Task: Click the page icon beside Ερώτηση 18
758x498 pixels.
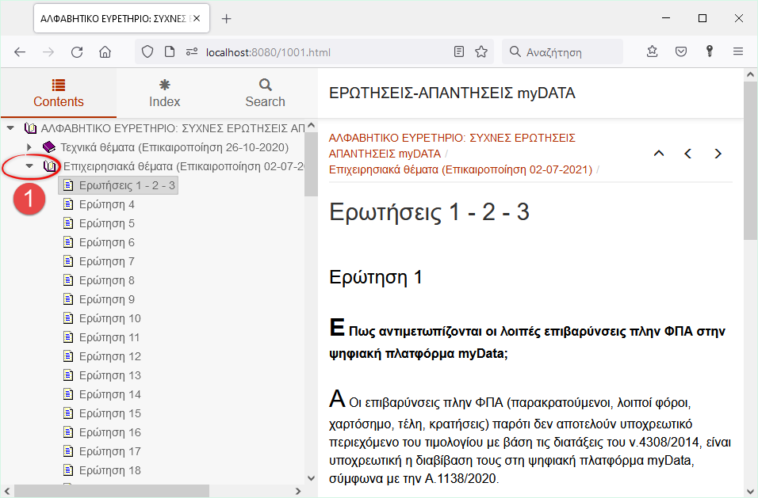Action: click(x=69, y=470)
